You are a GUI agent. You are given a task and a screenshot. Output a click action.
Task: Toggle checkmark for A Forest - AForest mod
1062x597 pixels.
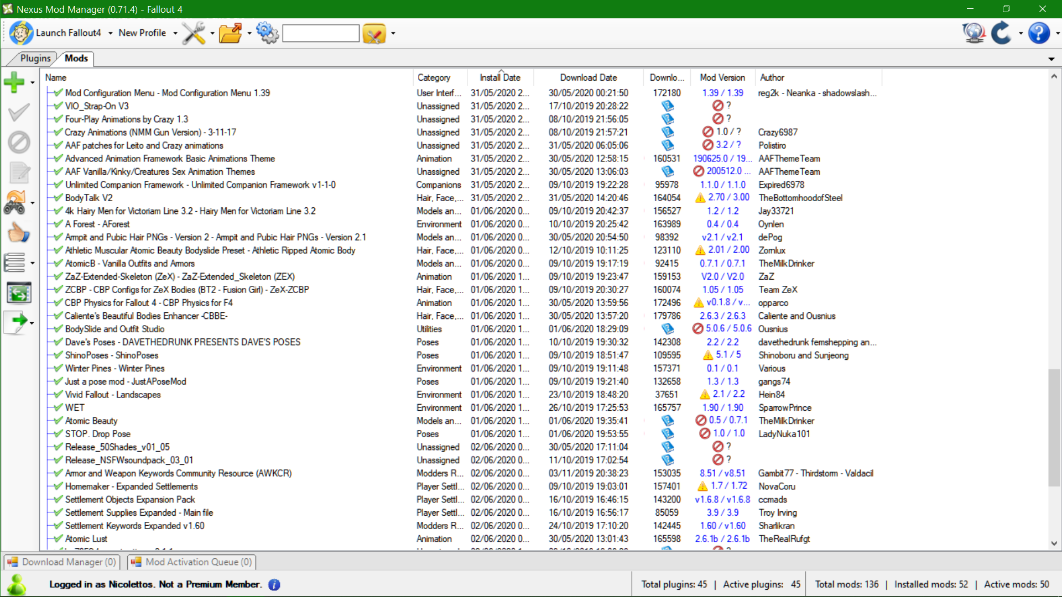pyautogui.click(x=59, y=224)
